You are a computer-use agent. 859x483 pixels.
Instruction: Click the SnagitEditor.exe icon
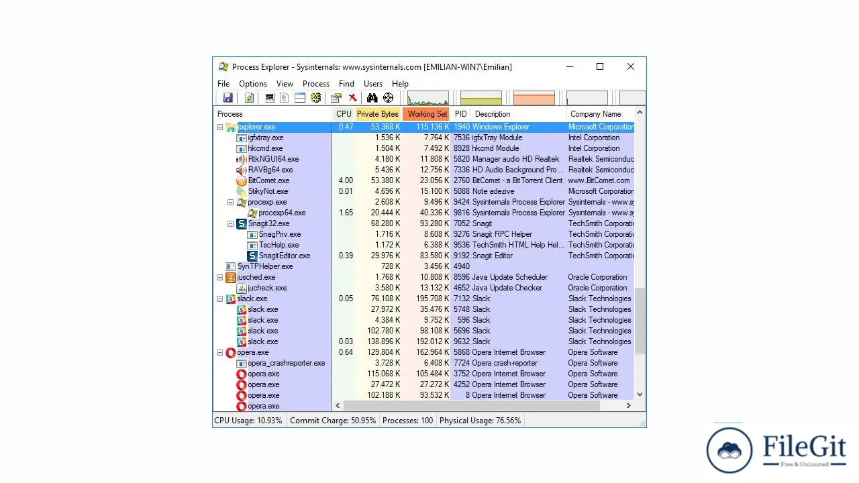(x=252, y=256)
